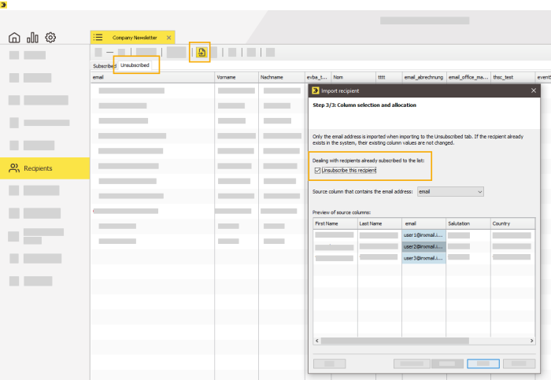Open the settings gear icon
This screenshot has height=380, width=551.
50,38
